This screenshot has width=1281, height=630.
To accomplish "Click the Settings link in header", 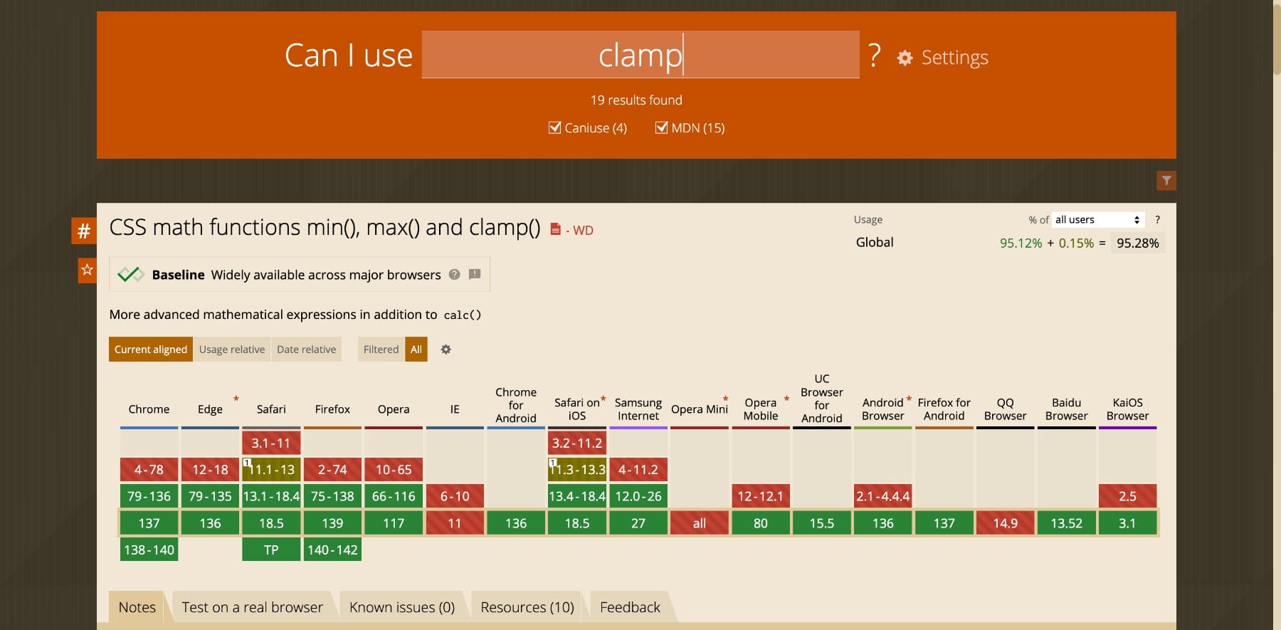I will pyautogui.click(x=954, y=58).
